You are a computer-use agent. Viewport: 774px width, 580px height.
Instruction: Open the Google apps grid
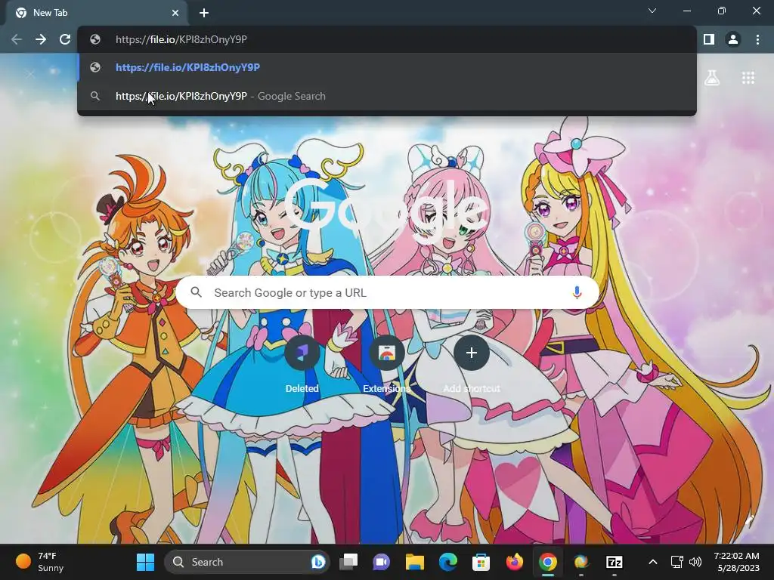point(748,78)
